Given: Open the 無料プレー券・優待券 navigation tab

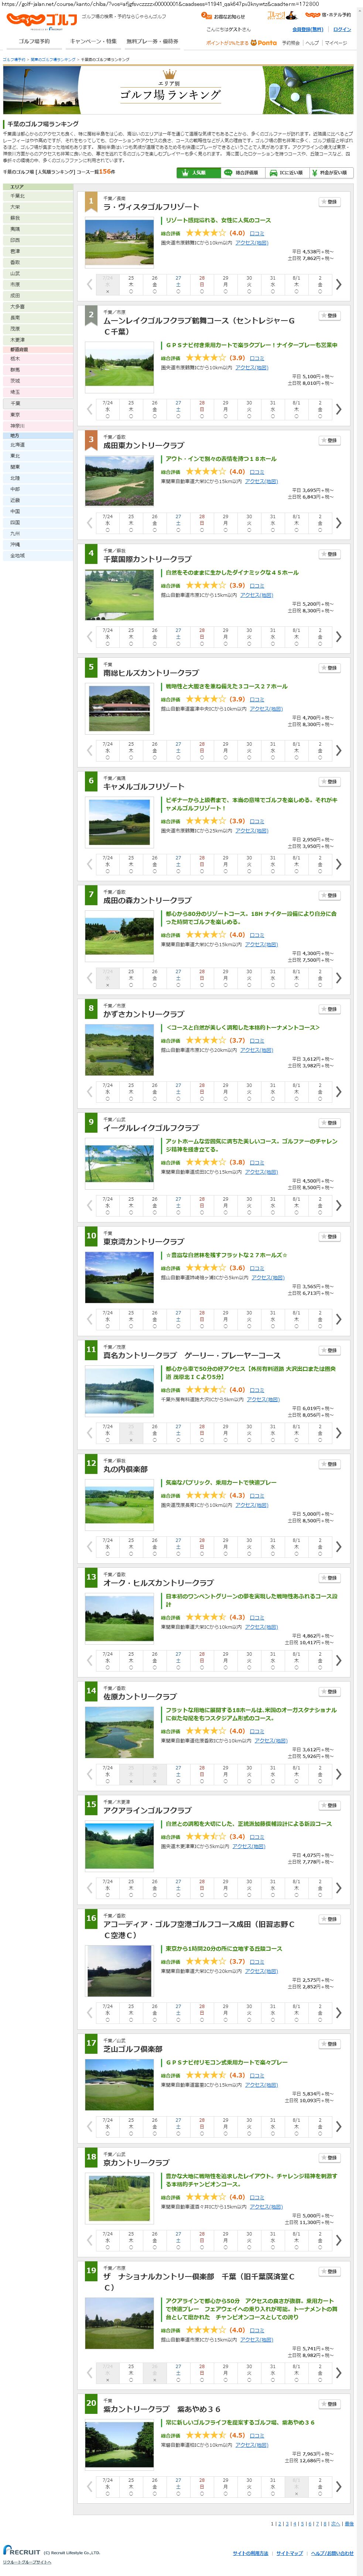Looking at the screenshot, I should 152,42.
